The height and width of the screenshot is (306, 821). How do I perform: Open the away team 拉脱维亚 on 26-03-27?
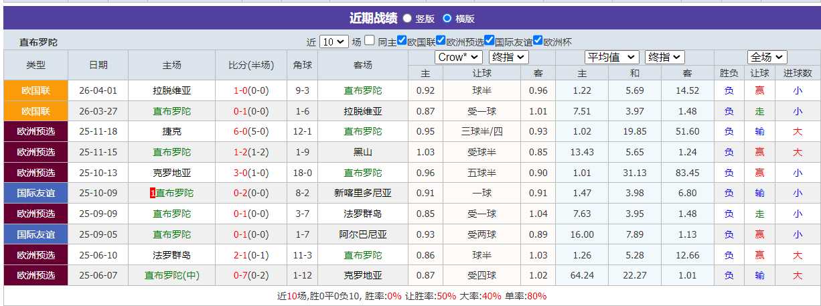[363, 111]
